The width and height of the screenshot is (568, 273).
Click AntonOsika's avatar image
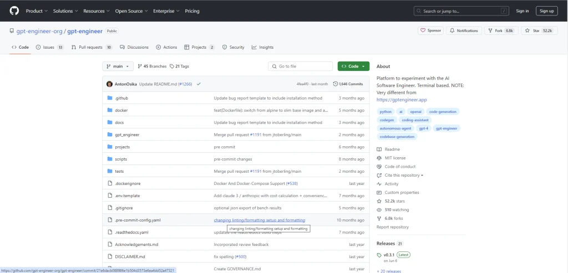[x=109, y=84]
